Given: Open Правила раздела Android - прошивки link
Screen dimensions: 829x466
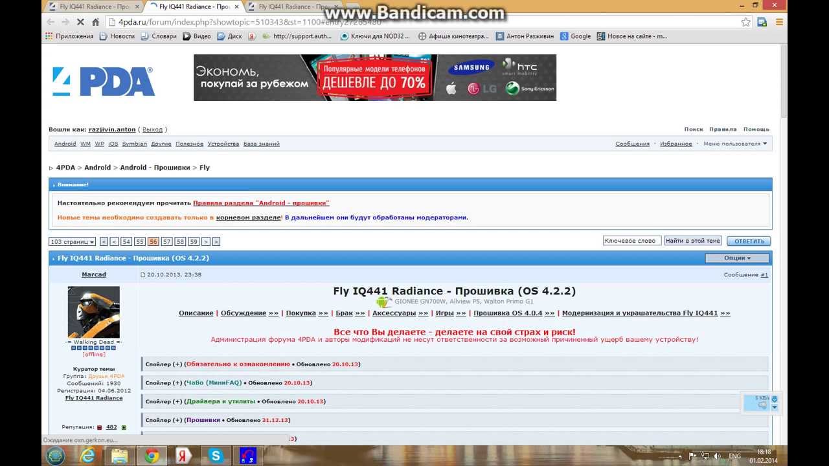Looking at the screenshot, I should point(261,203).
